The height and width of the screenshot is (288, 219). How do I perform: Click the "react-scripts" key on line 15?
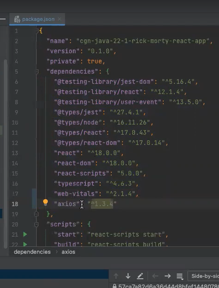(82, 173)
